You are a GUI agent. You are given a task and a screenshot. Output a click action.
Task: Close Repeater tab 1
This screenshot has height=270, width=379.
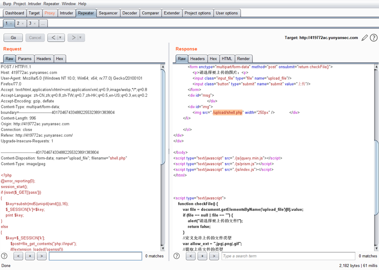coord(11,23)
